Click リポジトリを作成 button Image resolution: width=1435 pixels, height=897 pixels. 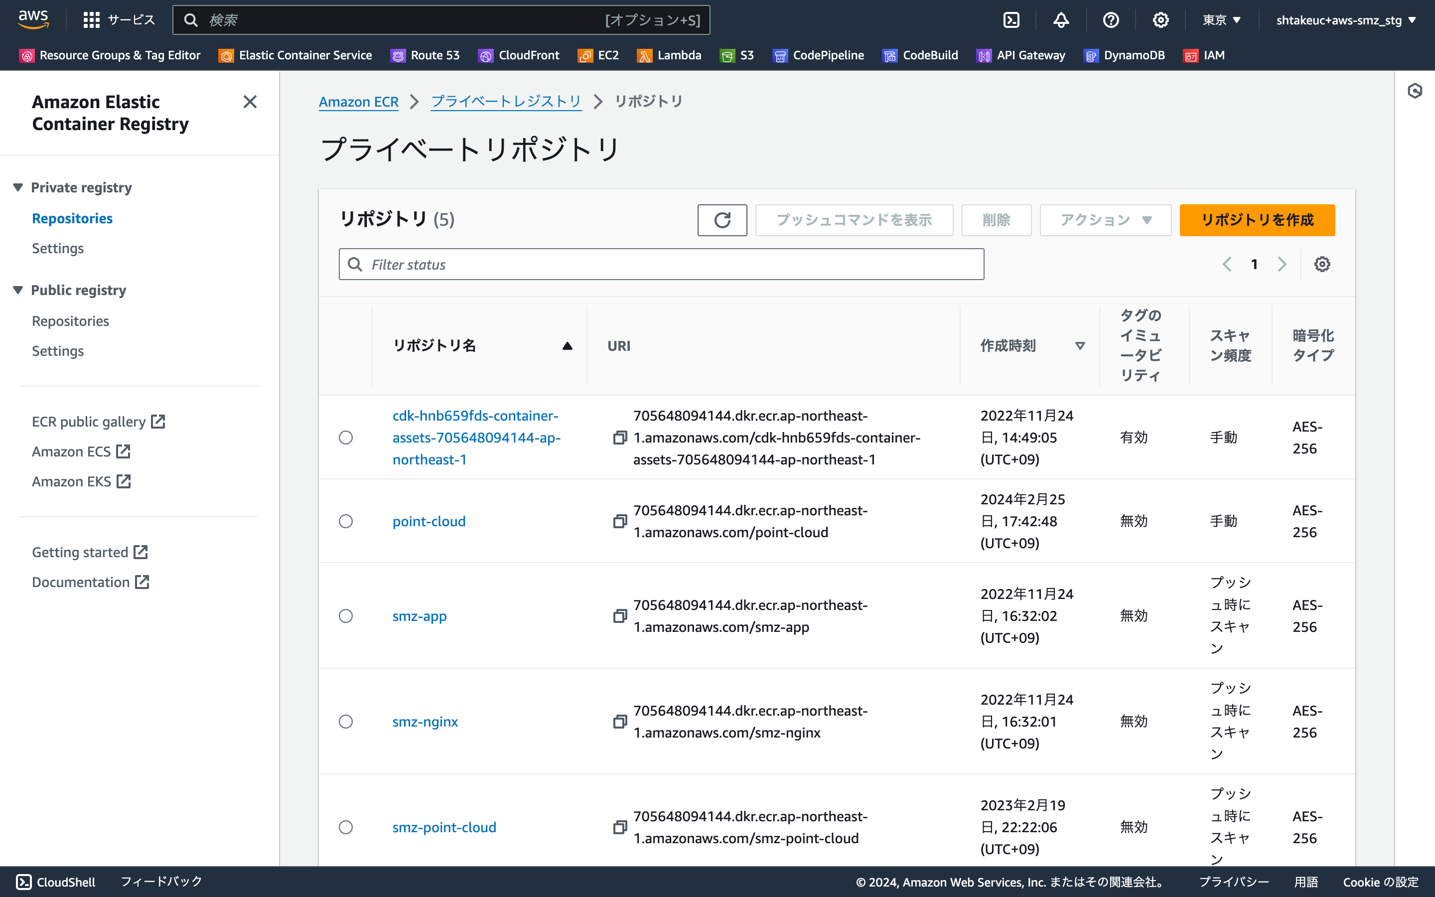(1257, 220)
